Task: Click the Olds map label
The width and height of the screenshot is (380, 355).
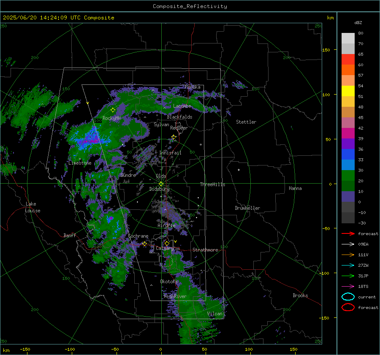Action: (x=161, y=176)
